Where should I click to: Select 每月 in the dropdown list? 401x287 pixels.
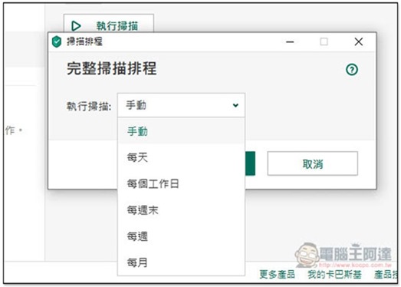[181, 262]
